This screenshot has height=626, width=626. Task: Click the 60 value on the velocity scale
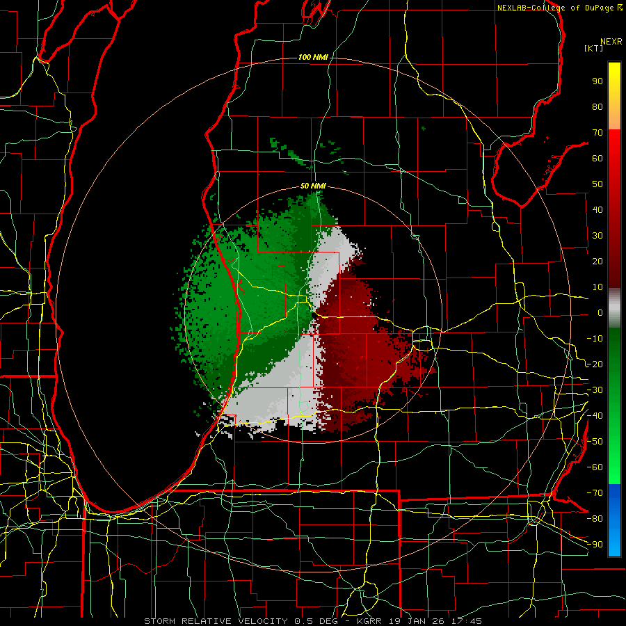(597, 159)
